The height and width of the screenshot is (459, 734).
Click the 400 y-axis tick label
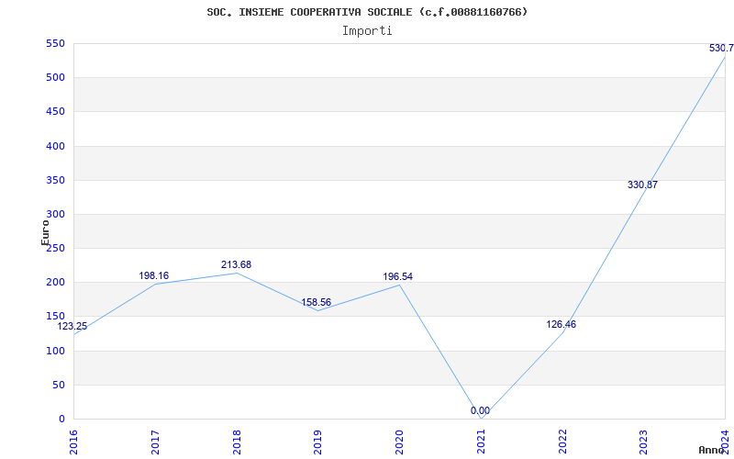(55, 146)
